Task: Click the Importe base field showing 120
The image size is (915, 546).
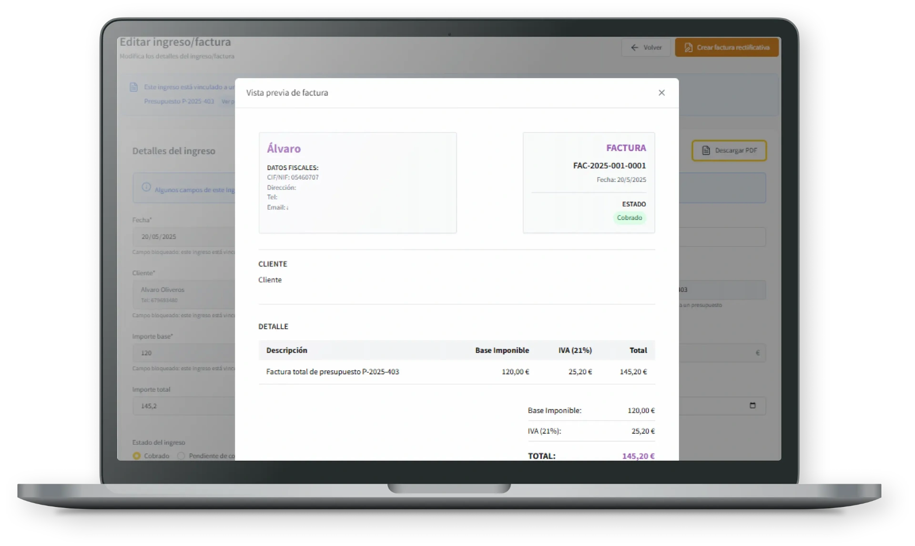Action: [184, 353]
